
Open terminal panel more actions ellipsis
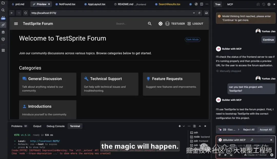[x=189, y=126]
